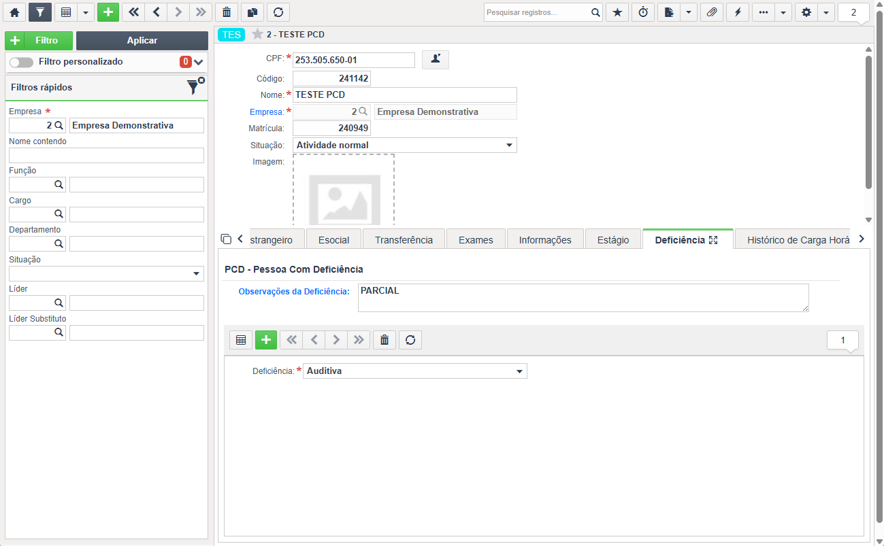Open Situação dropdown showing Atividade normal
This screenshot has width=884, height=546.
[405, 145]
